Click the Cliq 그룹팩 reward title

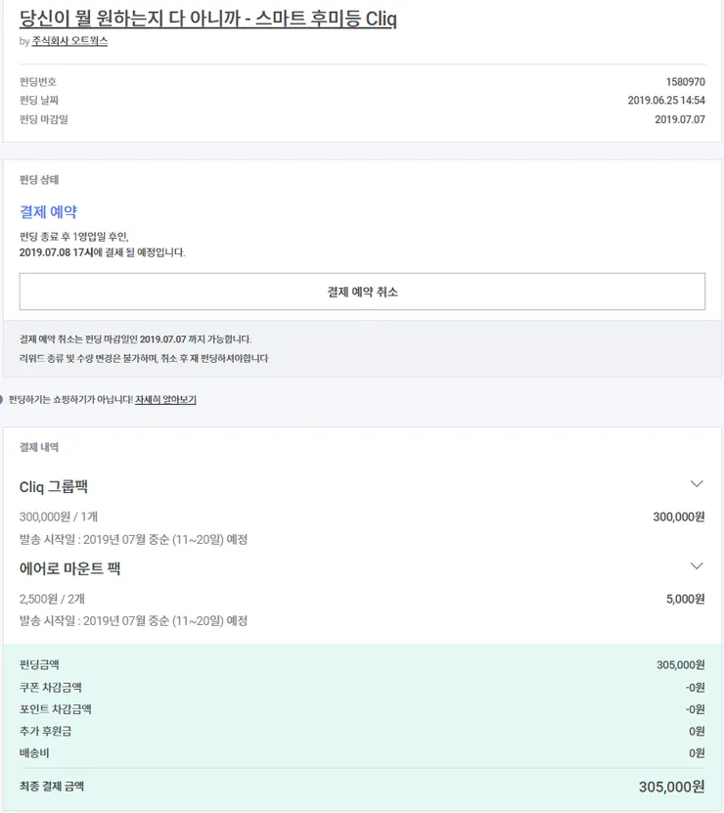tap(54, 486)
